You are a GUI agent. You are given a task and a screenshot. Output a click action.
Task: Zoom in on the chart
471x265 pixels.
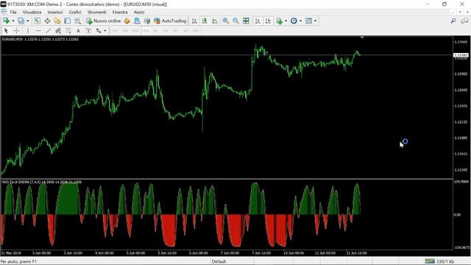(226, 21)
